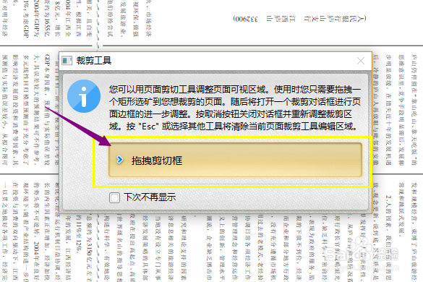Click the 裁剪工具 title bar icon
This screenshot has width=423, height=282.
(x=67, y=61)
